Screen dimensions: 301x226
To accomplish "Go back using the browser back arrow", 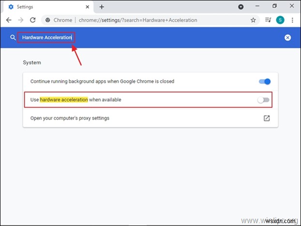I will click(x=9, y=20).
